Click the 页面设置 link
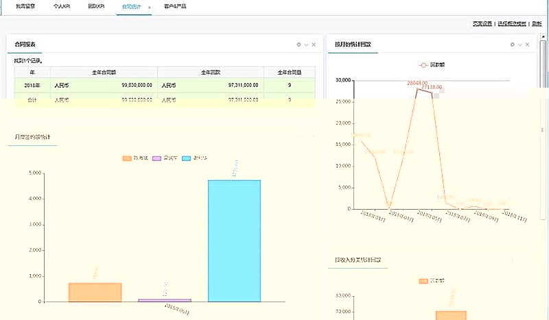The width and height of the screenshot is (549, 320). point(482,23)
